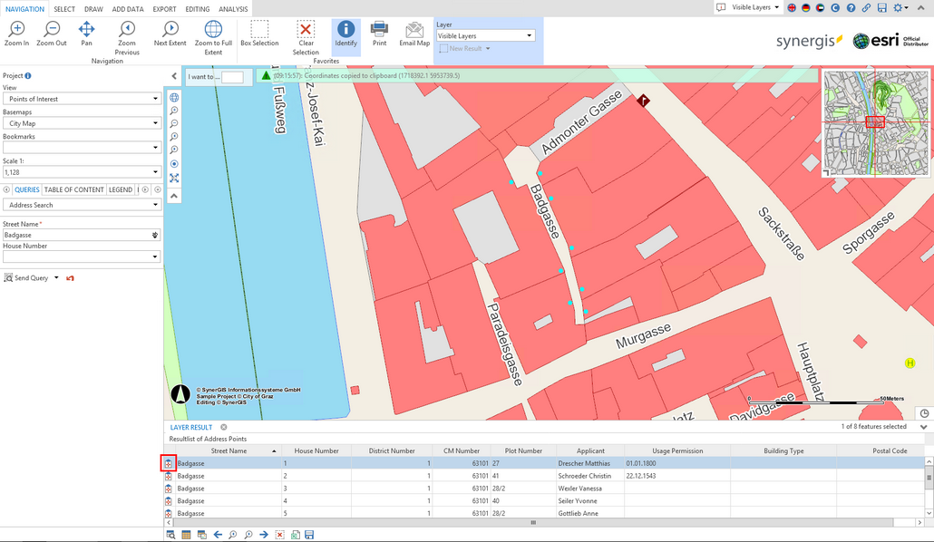The height and width of the screenshot is (542, 934).
Task: Click LAYER RESULT panel header
Action: (x=190, y=426)
